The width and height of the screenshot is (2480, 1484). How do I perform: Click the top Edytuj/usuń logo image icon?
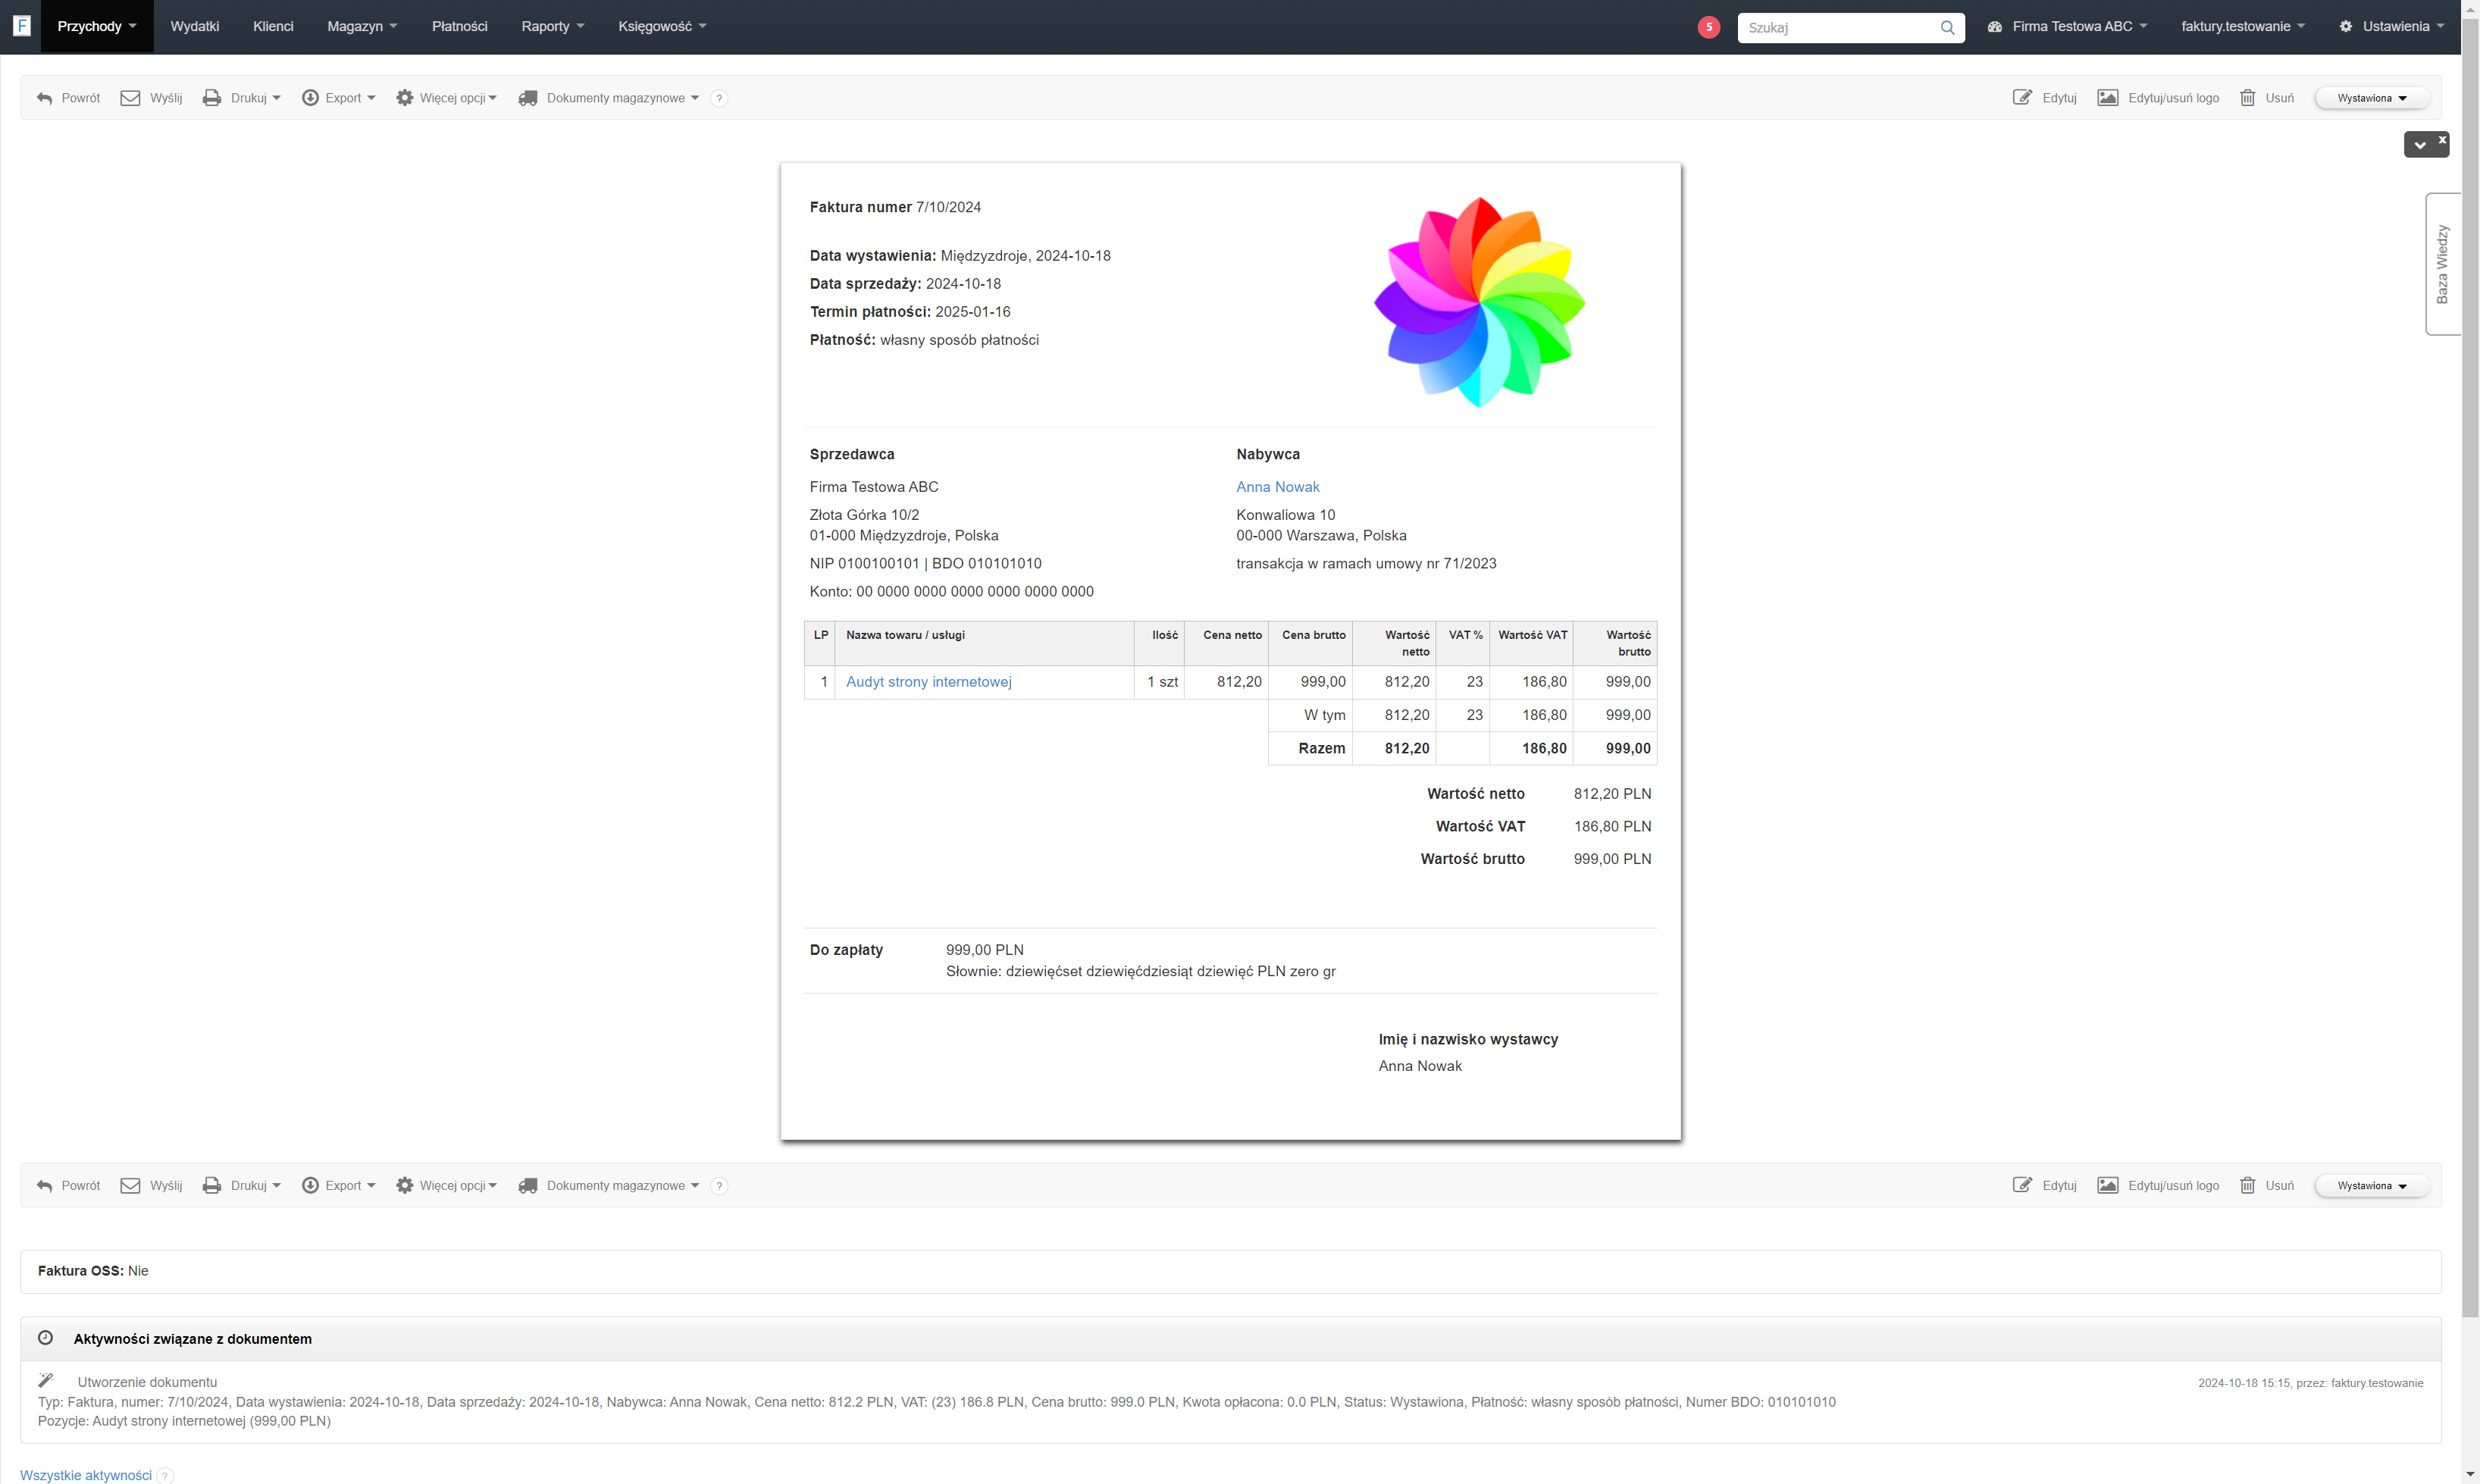[x=2108, y=98]
